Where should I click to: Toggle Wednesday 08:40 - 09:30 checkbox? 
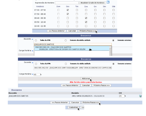86,18
